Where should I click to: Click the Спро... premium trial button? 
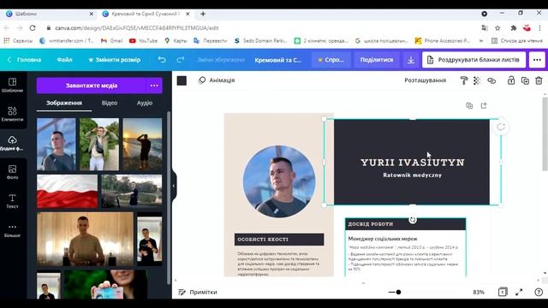click(331, 60)
